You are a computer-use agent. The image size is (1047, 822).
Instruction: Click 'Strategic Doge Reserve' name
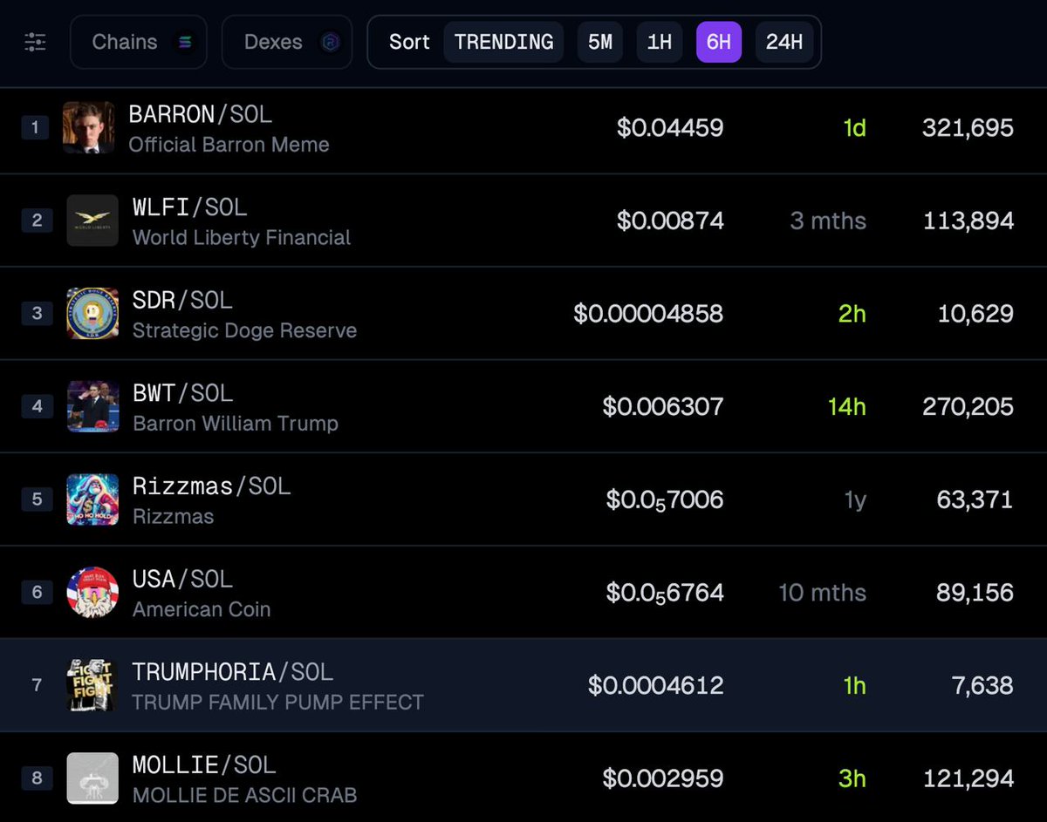pyautogui.click(x=244, y=330)
